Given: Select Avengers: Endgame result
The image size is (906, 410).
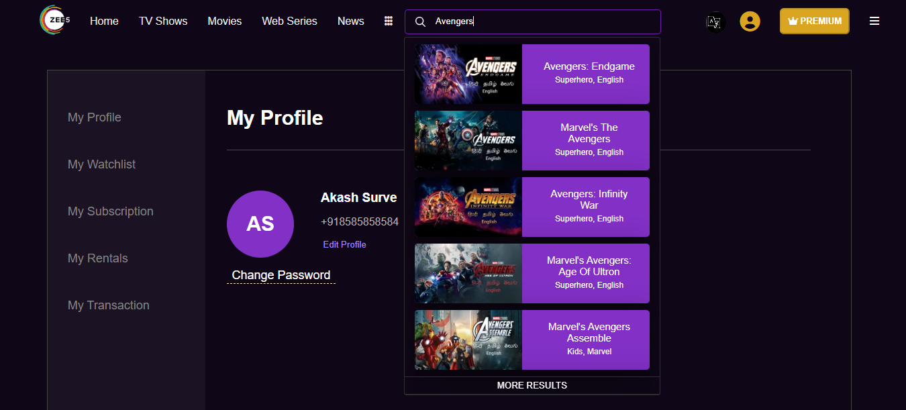Looking at the screenshot, I should click(x=532, y=74).
